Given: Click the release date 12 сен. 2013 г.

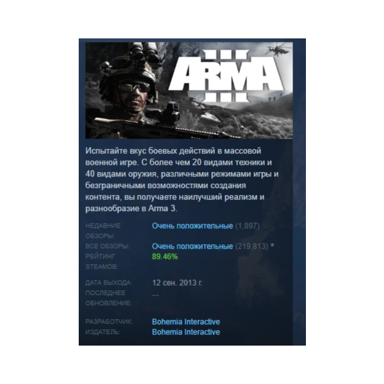Looking at the screenshot, I should pyautogui.click(x=177, y=283).
